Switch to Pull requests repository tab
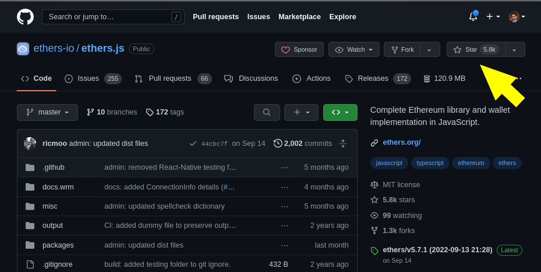This screenshot has width=541, height=272. (x=173, y=78)
